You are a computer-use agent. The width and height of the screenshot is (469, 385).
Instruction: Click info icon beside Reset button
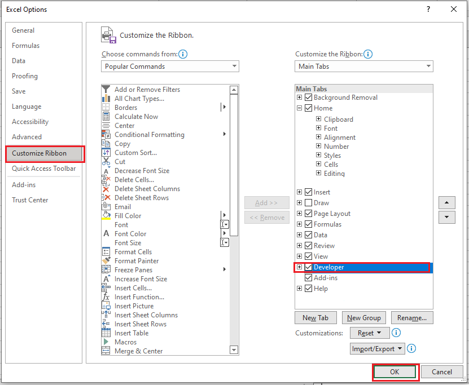396,333
